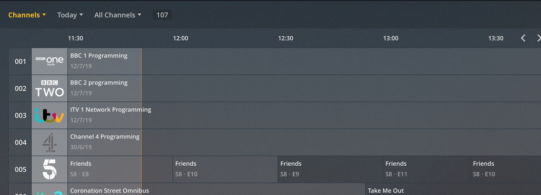Viewport: 541px width, 195px height.
Task: Select BBC 2 programming listing
Action: click(99, 88)
